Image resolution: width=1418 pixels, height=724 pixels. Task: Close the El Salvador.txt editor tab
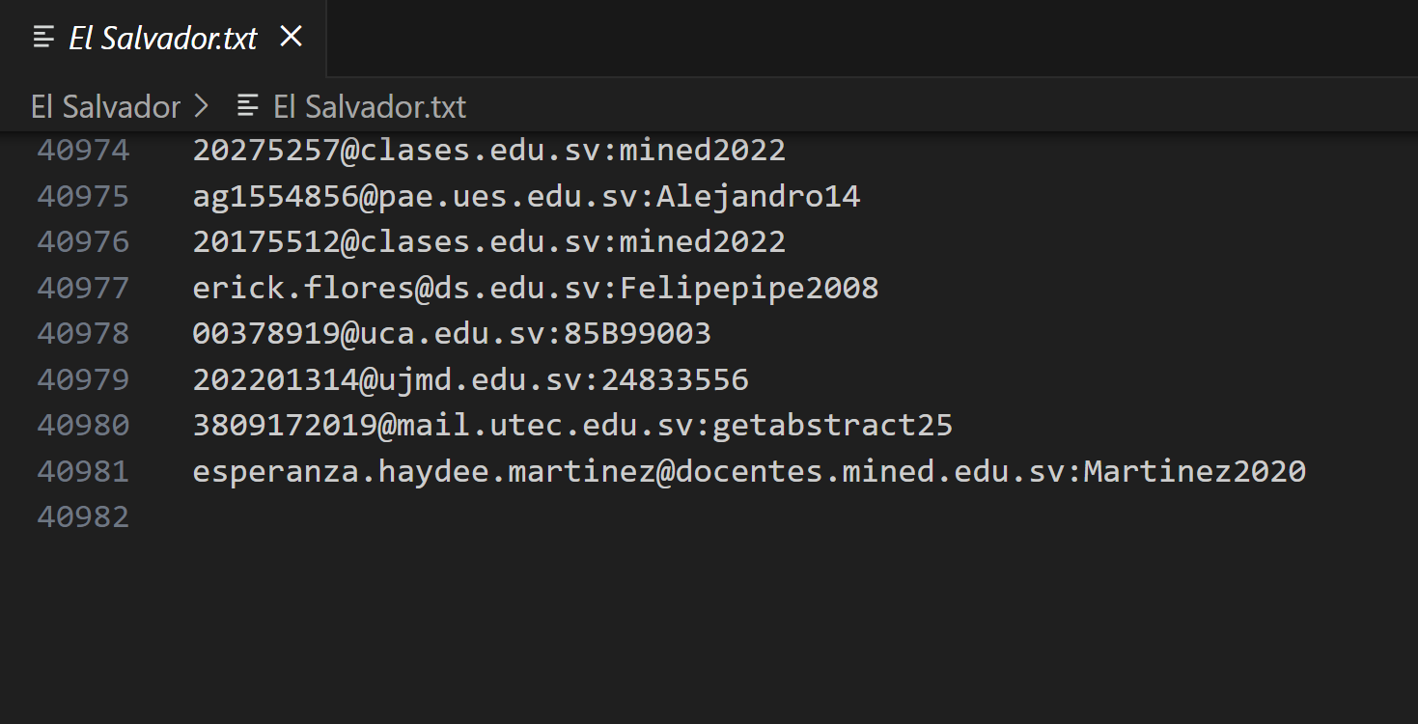(x=291, y=37)
